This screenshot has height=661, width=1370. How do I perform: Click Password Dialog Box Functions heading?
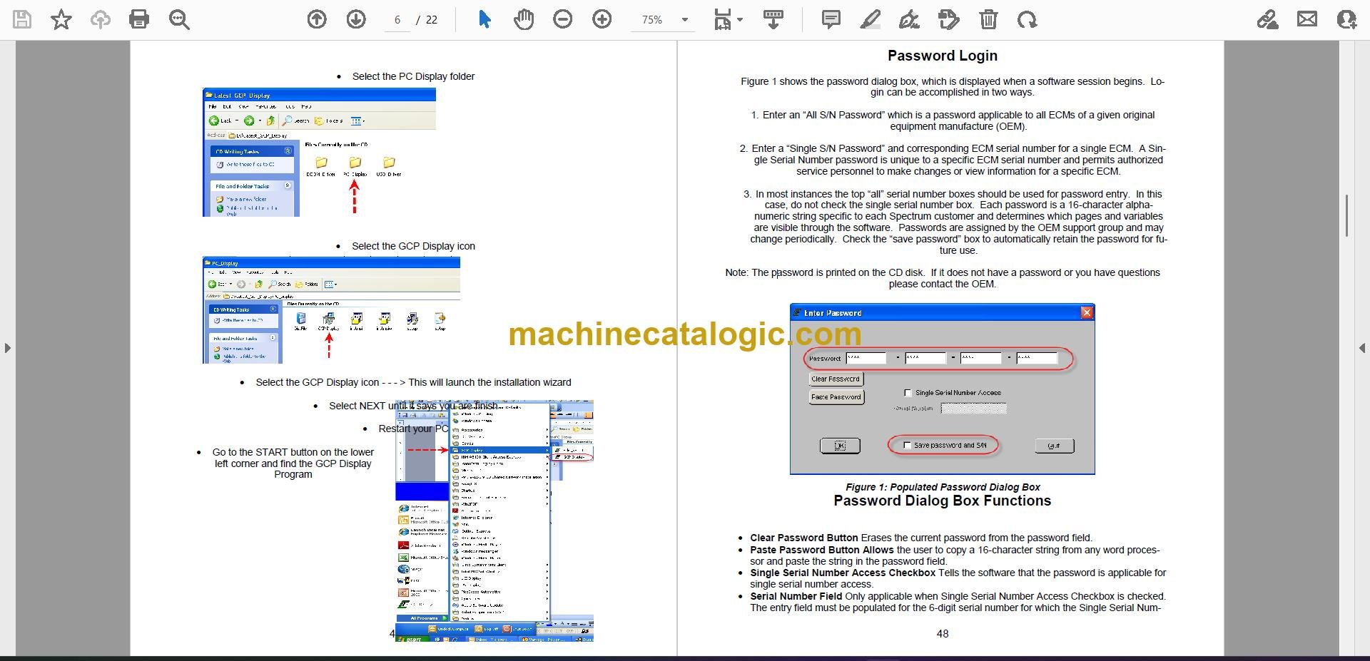click(x=942, y=501)
